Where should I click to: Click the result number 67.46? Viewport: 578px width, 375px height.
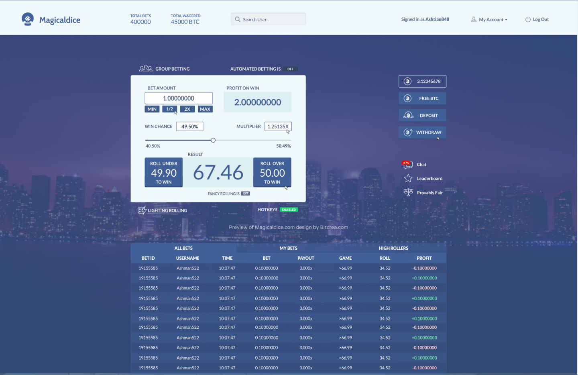coord(218,172)
